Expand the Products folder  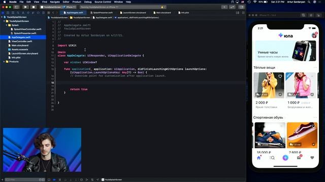tap(4, 62)
